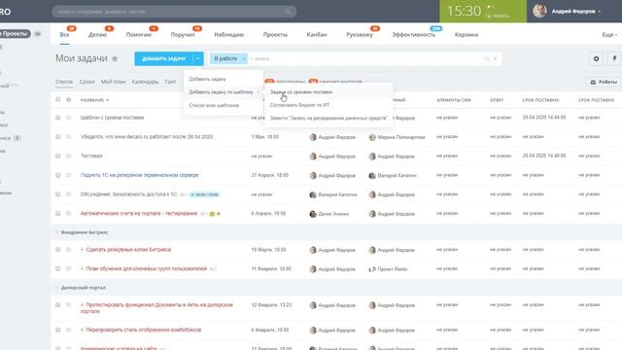Screen dimensions: 622x350
Task: Switch to the 'Делаю' tab
Action: 97,35
